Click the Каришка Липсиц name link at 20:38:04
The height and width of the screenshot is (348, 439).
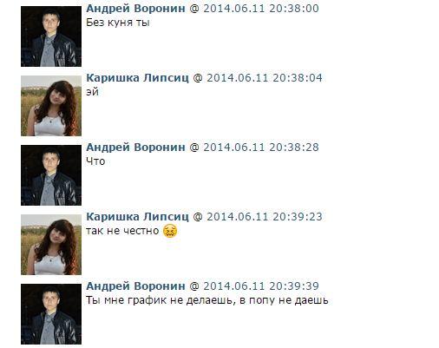pos(137,78)
